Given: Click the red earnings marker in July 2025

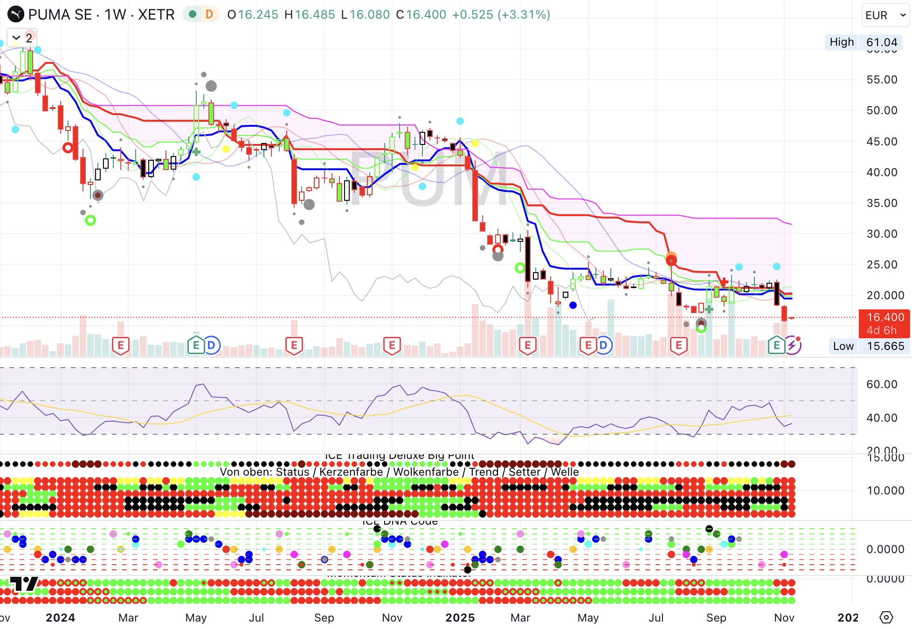Looking at the screenshot, I should (x=678, y=345).
